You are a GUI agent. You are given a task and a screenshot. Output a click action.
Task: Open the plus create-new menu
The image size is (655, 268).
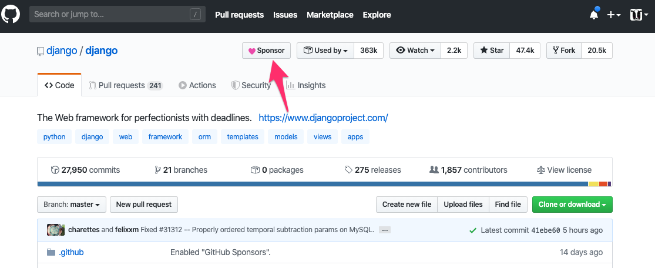[614, 15]
